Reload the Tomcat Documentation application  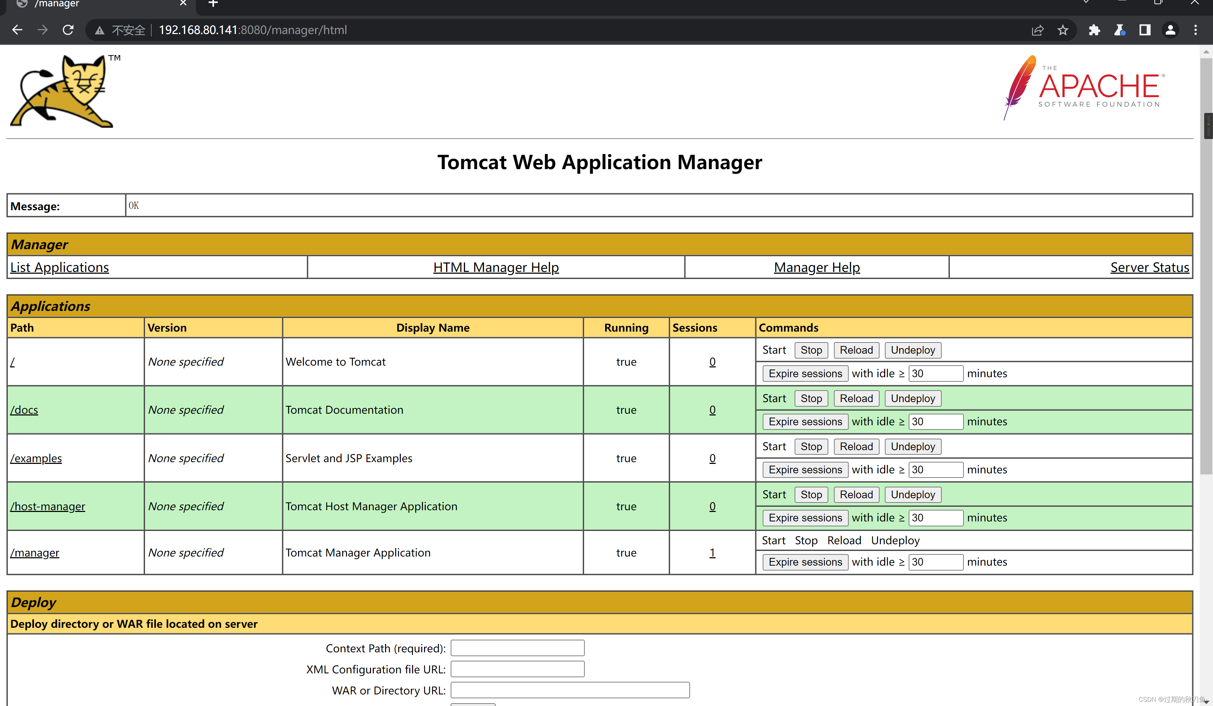[x=856, y=399]
